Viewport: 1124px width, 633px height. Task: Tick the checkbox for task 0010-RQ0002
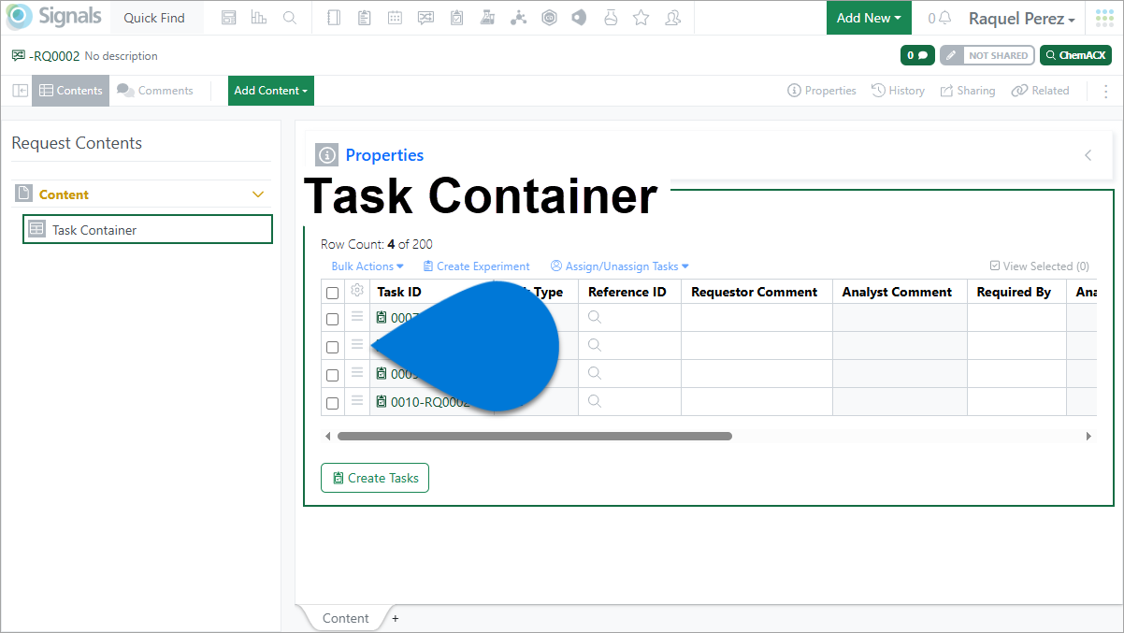tap(332, 403)
